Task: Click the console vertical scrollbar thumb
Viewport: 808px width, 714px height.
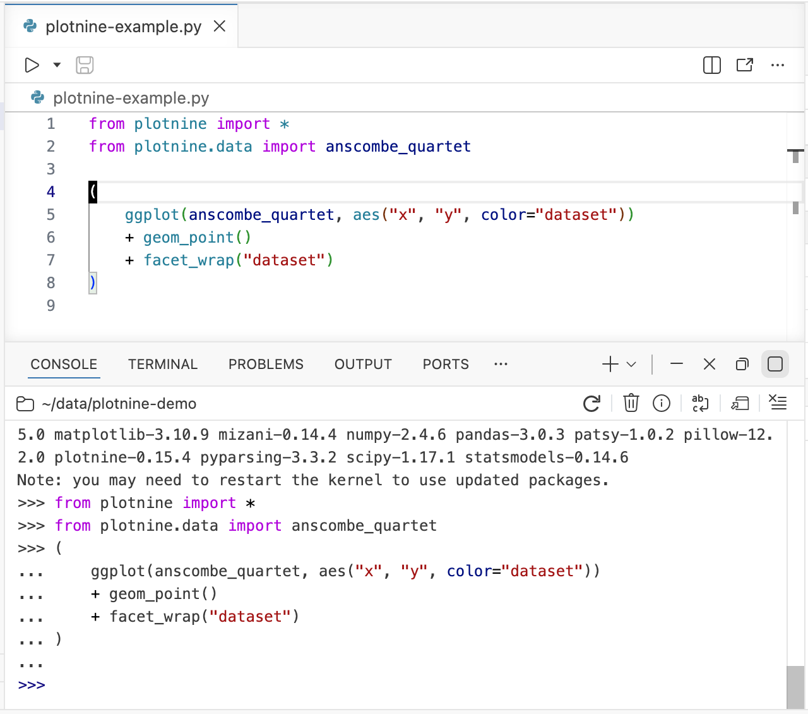Action: (x=795, y=687)
